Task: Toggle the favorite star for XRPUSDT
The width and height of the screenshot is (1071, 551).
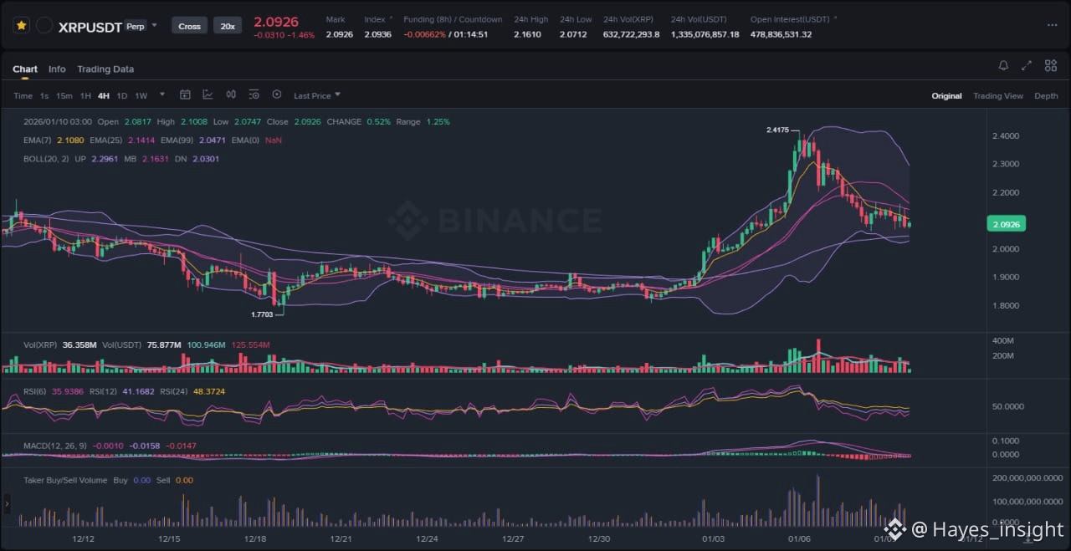Action: click(x=21, y=26)
